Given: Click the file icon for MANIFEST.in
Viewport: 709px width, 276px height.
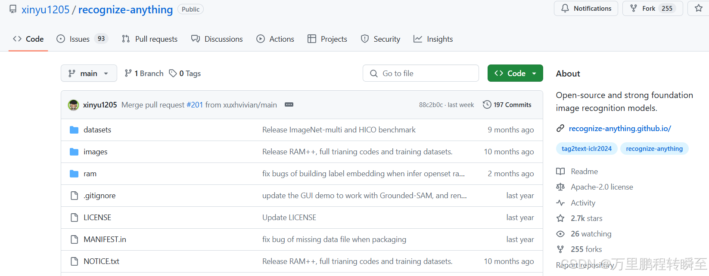Looking at the screenshot, I should 74,239.
